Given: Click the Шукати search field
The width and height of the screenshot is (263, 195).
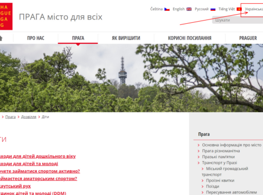Looking at the screenshot, I should [x=238, y=20].
